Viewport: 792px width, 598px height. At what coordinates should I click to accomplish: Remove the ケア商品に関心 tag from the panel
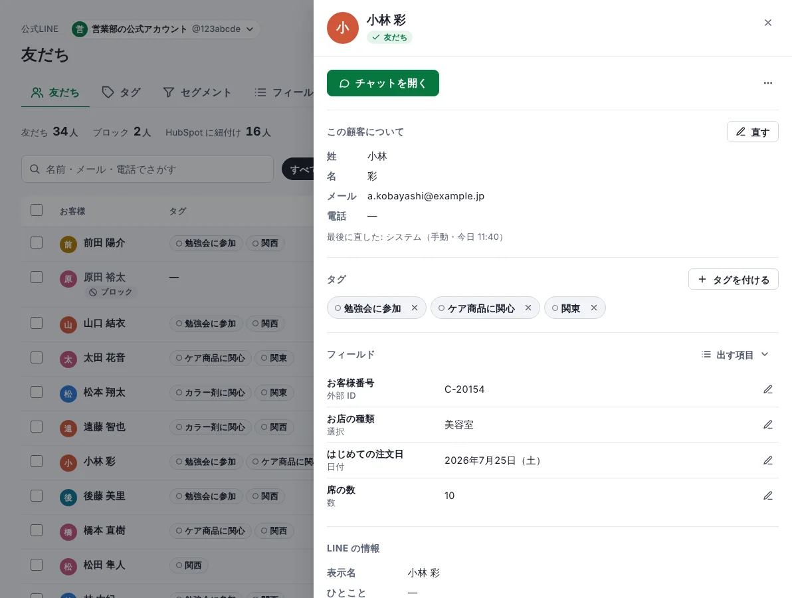[528, 308]
